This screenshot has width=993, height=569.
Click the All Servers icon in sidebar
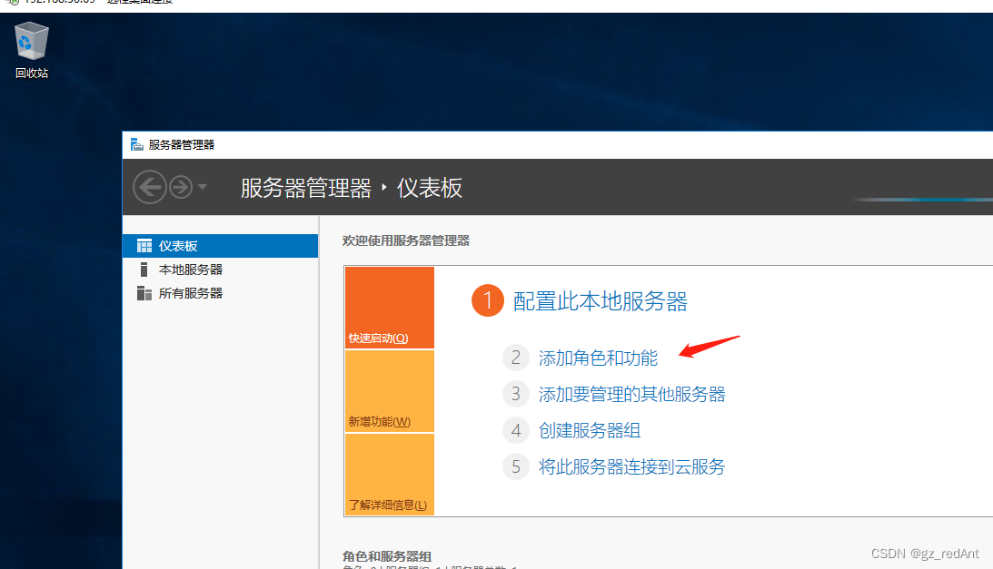click(144, 293)
